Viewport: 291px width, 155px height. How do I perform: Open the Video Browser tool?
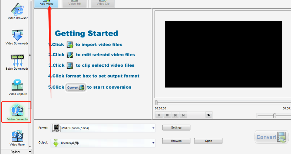[17, 11]
